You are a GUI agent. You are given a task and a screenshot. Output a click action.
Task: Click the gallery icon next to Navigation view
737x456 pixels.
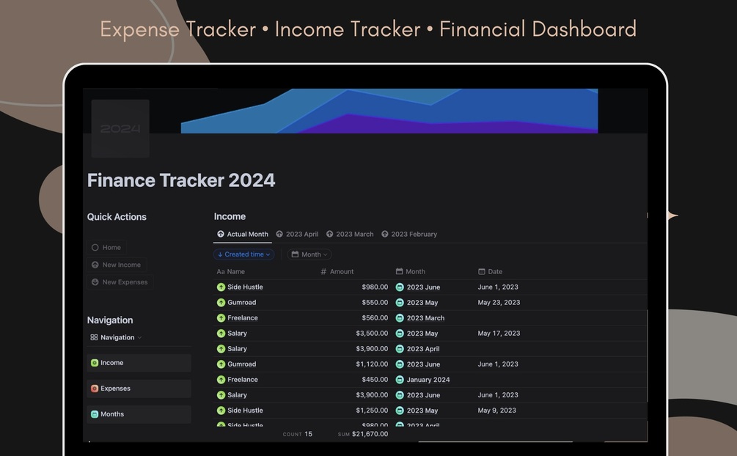[94, 337]
